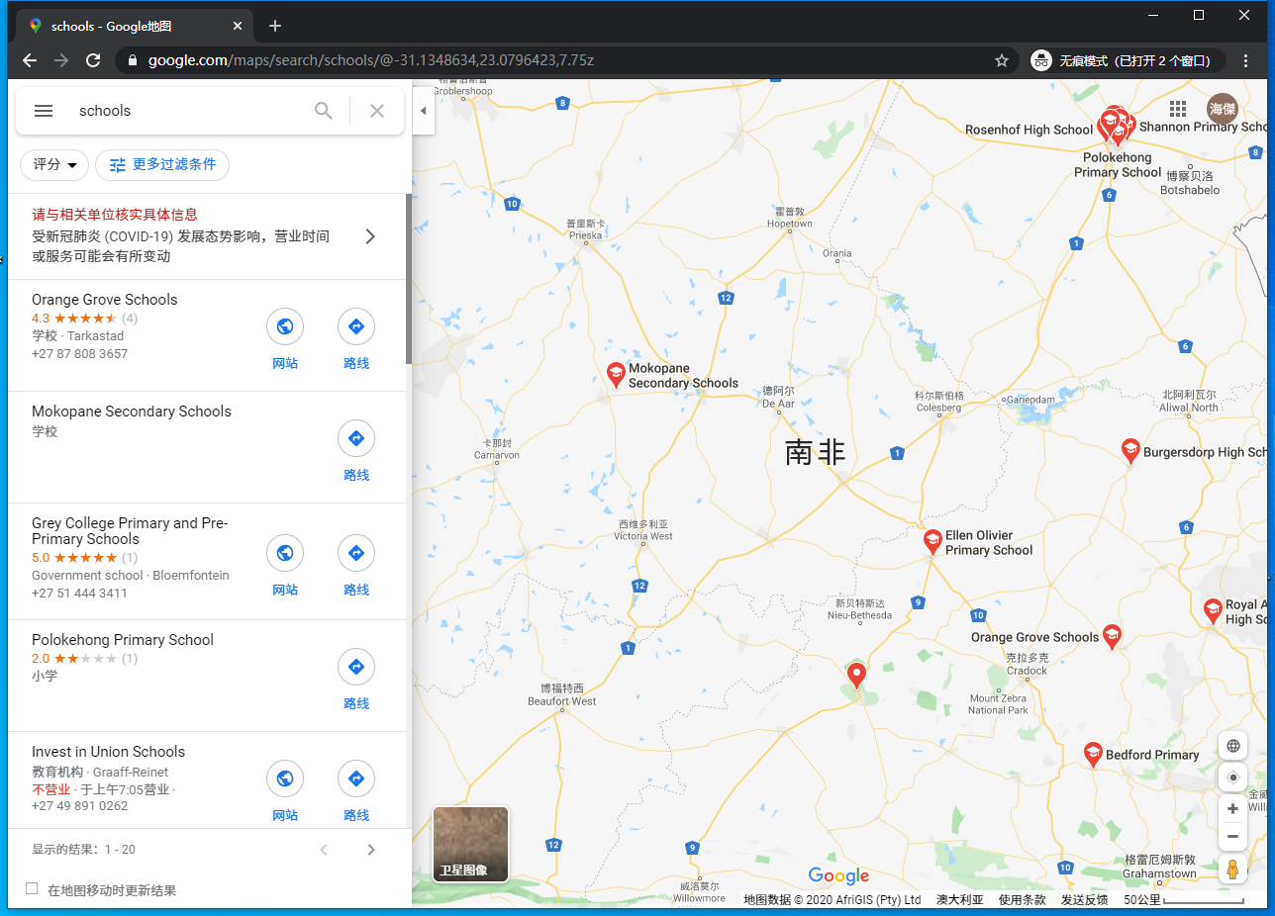
Task: Clear the schools search with X
Action: [x=377, y=111]
